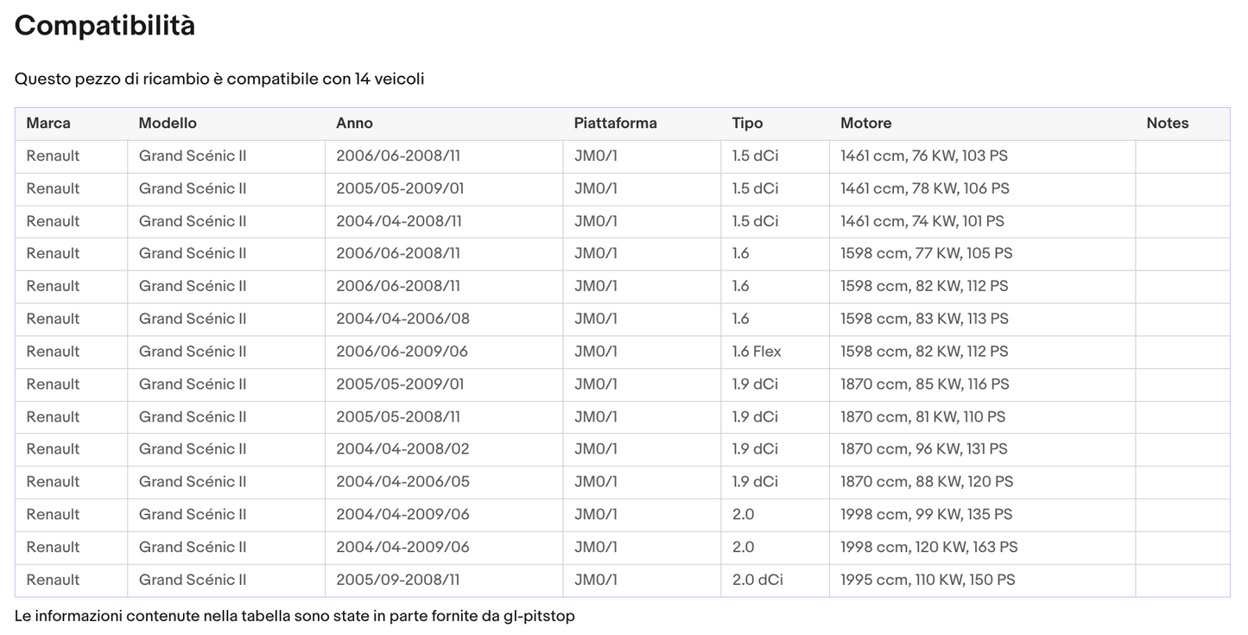Select the Tipo column header
This screenshot has height=635, width=1248.
[747, 124]
